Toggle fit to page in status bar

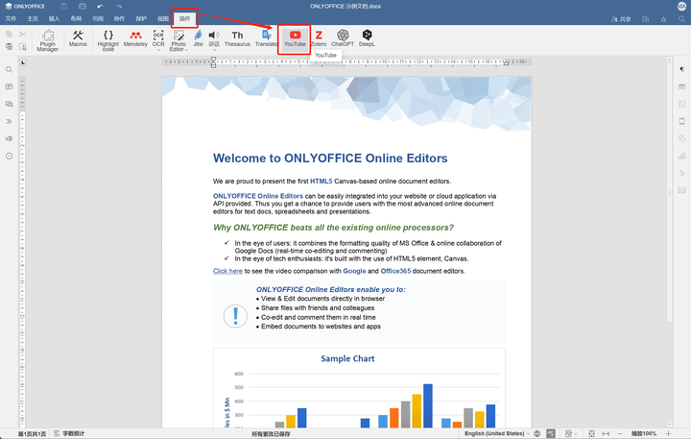tap(591, 433)
